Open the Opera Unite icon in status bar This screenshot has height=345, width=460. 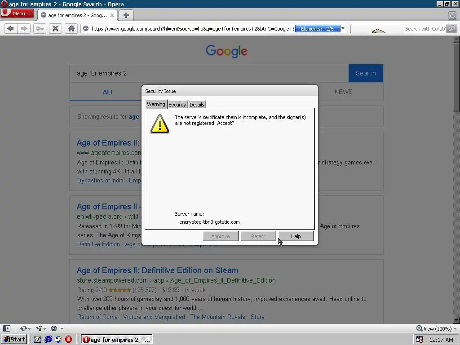click(x=39, y=328)
